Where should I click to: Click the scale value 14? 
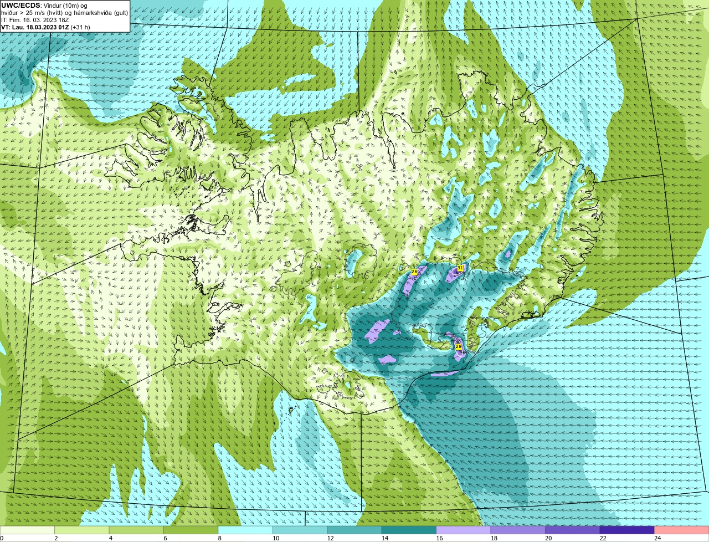coord(384,538)
